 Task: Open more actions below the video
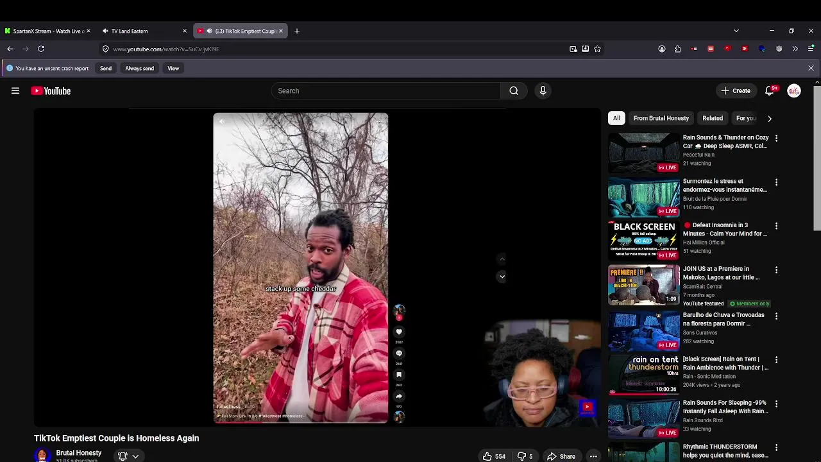click(593, 456)
